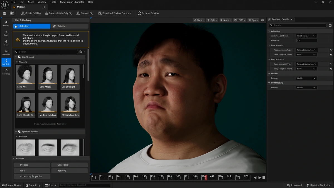334x188 pixels.
Task: Expand the LOD0 viewport dropdown
Action: tap(239, 20)
